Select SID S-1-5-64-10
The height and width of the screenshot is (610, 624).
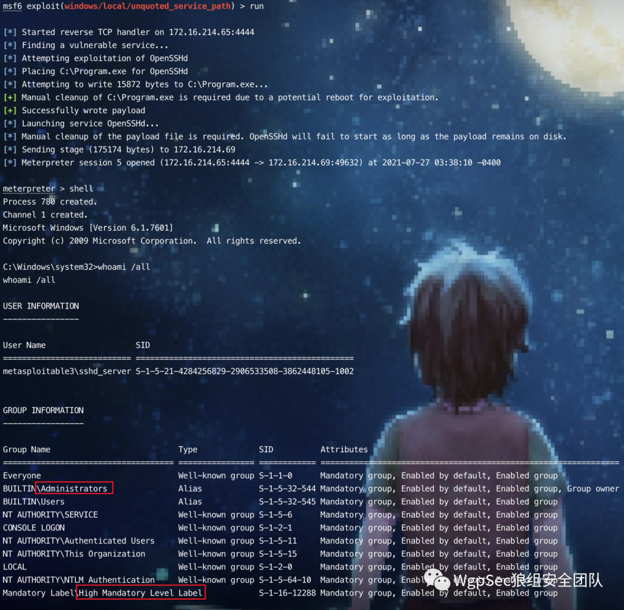click(285, 580)
